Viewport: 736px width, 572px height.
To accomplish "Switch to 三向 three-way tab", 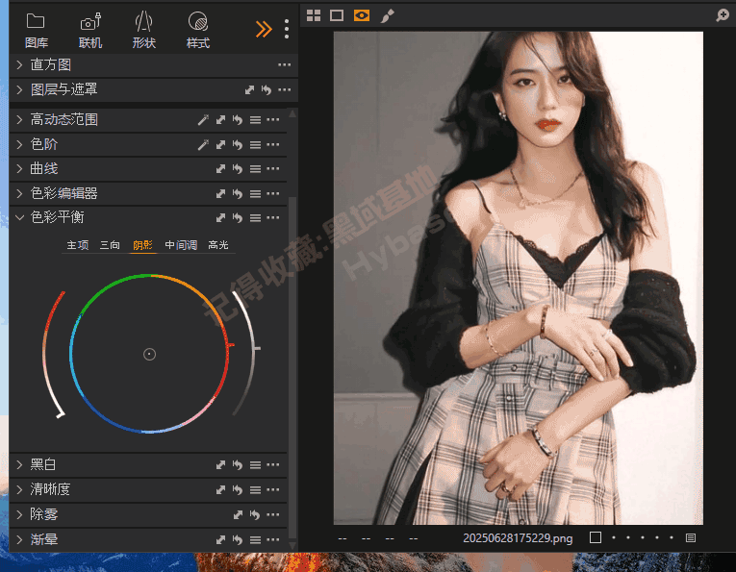I will (x=110, y=245).
